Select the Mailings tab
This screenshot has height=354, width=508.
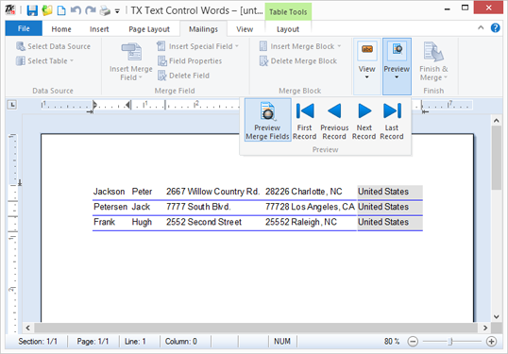pyautogui.click(x=203, y=29)
